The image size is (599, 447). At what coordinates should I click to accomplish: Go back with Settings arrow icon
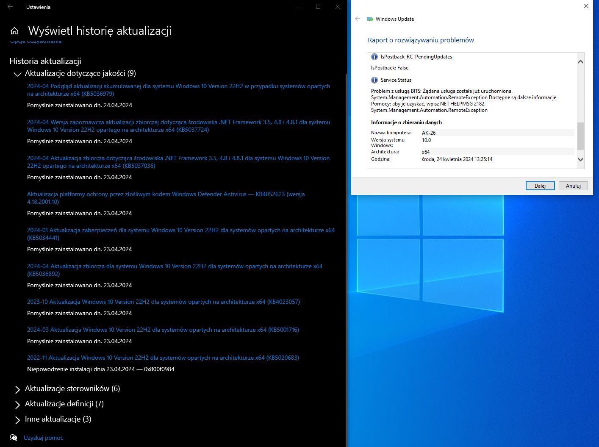(x=10, y=7)
